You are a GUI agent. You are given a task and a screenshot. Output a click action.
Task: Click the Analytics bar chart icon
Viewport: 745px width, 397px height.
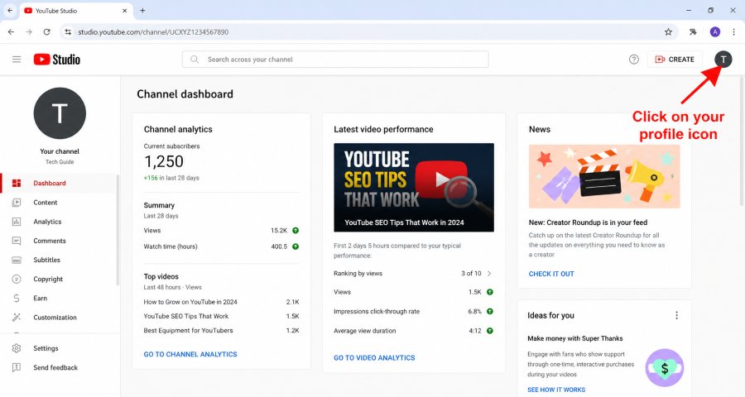pos(17,222)
